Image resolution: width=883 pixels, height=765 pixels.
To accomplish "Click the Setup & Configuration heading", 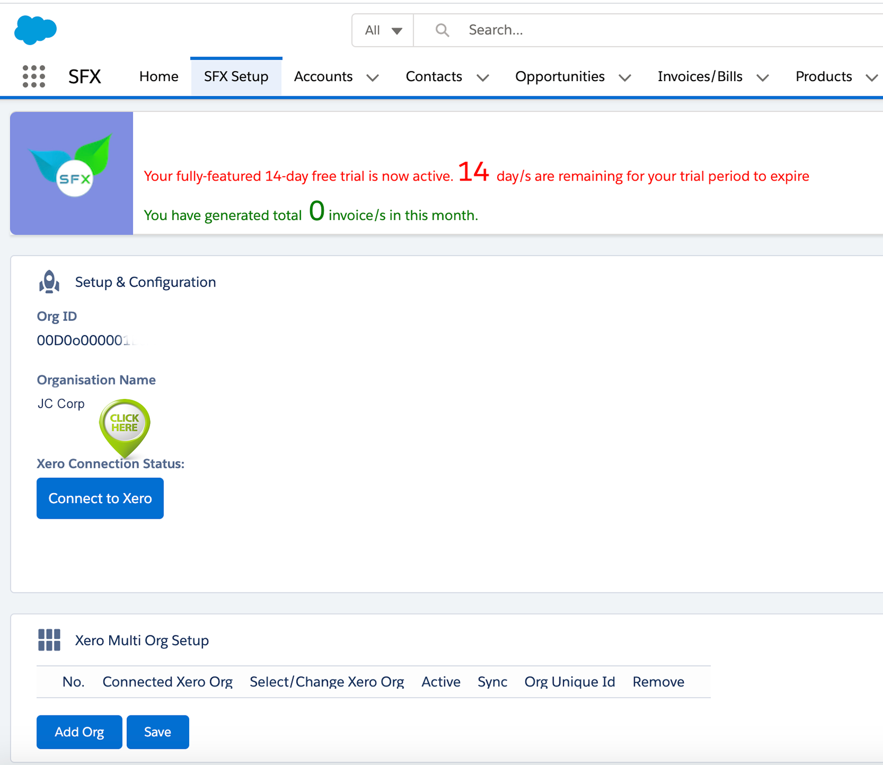I will 145,282.
